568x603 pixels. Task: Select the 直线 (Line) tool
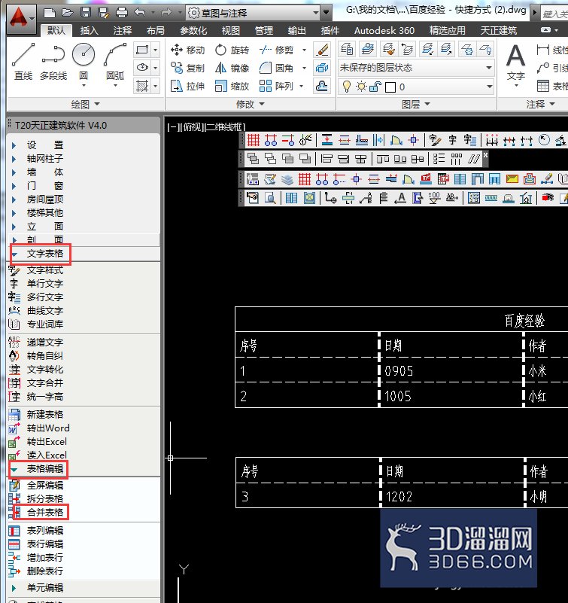pyautogui.click(x=23, y=62)
